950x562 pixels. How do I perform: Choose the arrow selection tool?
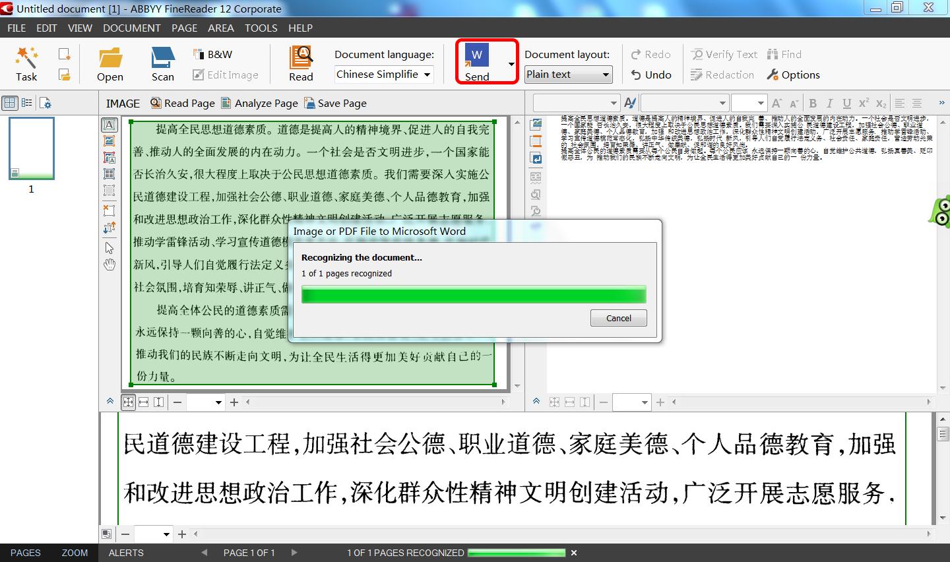(x=110, y=247)
